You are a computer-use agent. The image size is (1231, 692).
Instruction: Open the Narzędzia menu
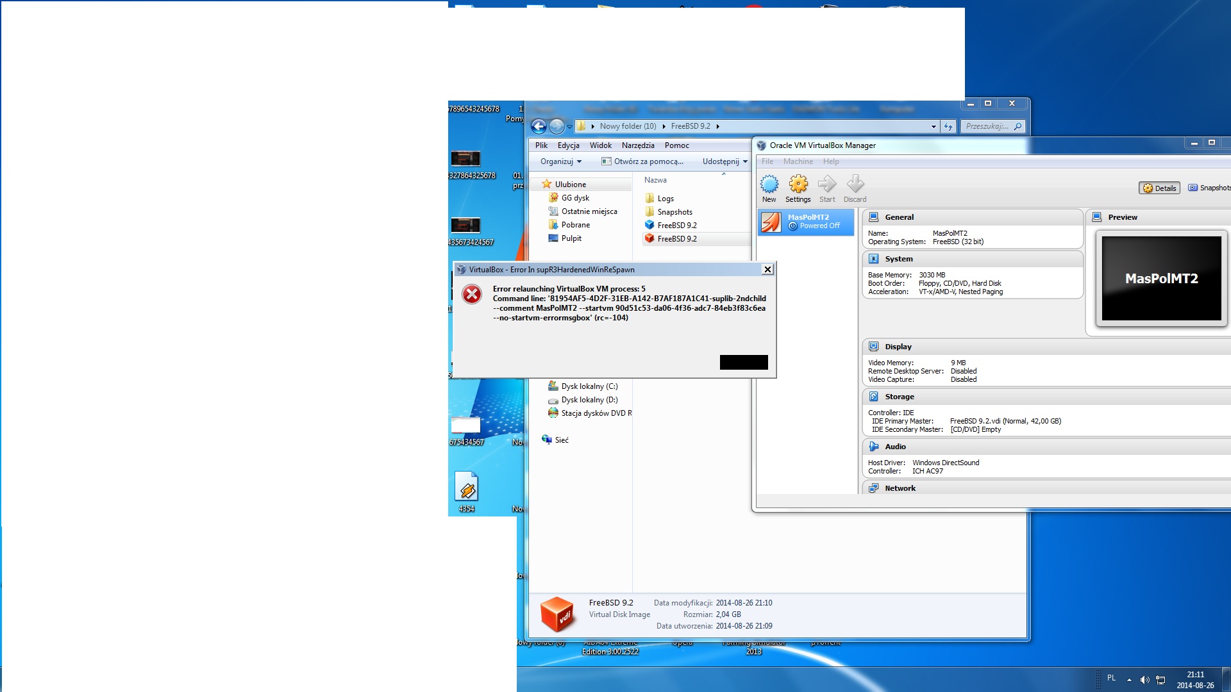(x=638, y=145)
